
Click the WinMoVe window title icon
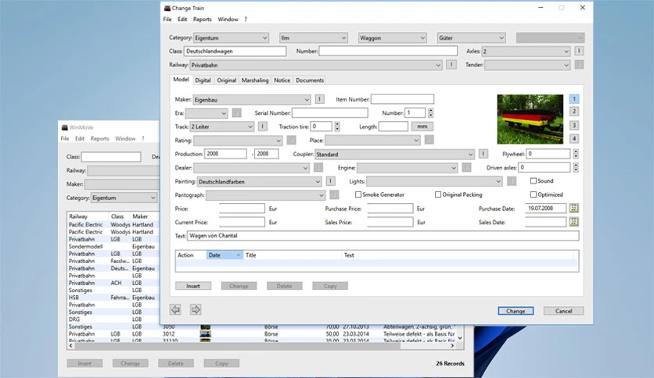[65, 127]
